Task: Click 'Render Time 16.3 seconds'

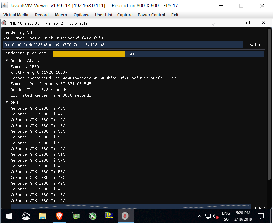Action: [x=39, y=90]
